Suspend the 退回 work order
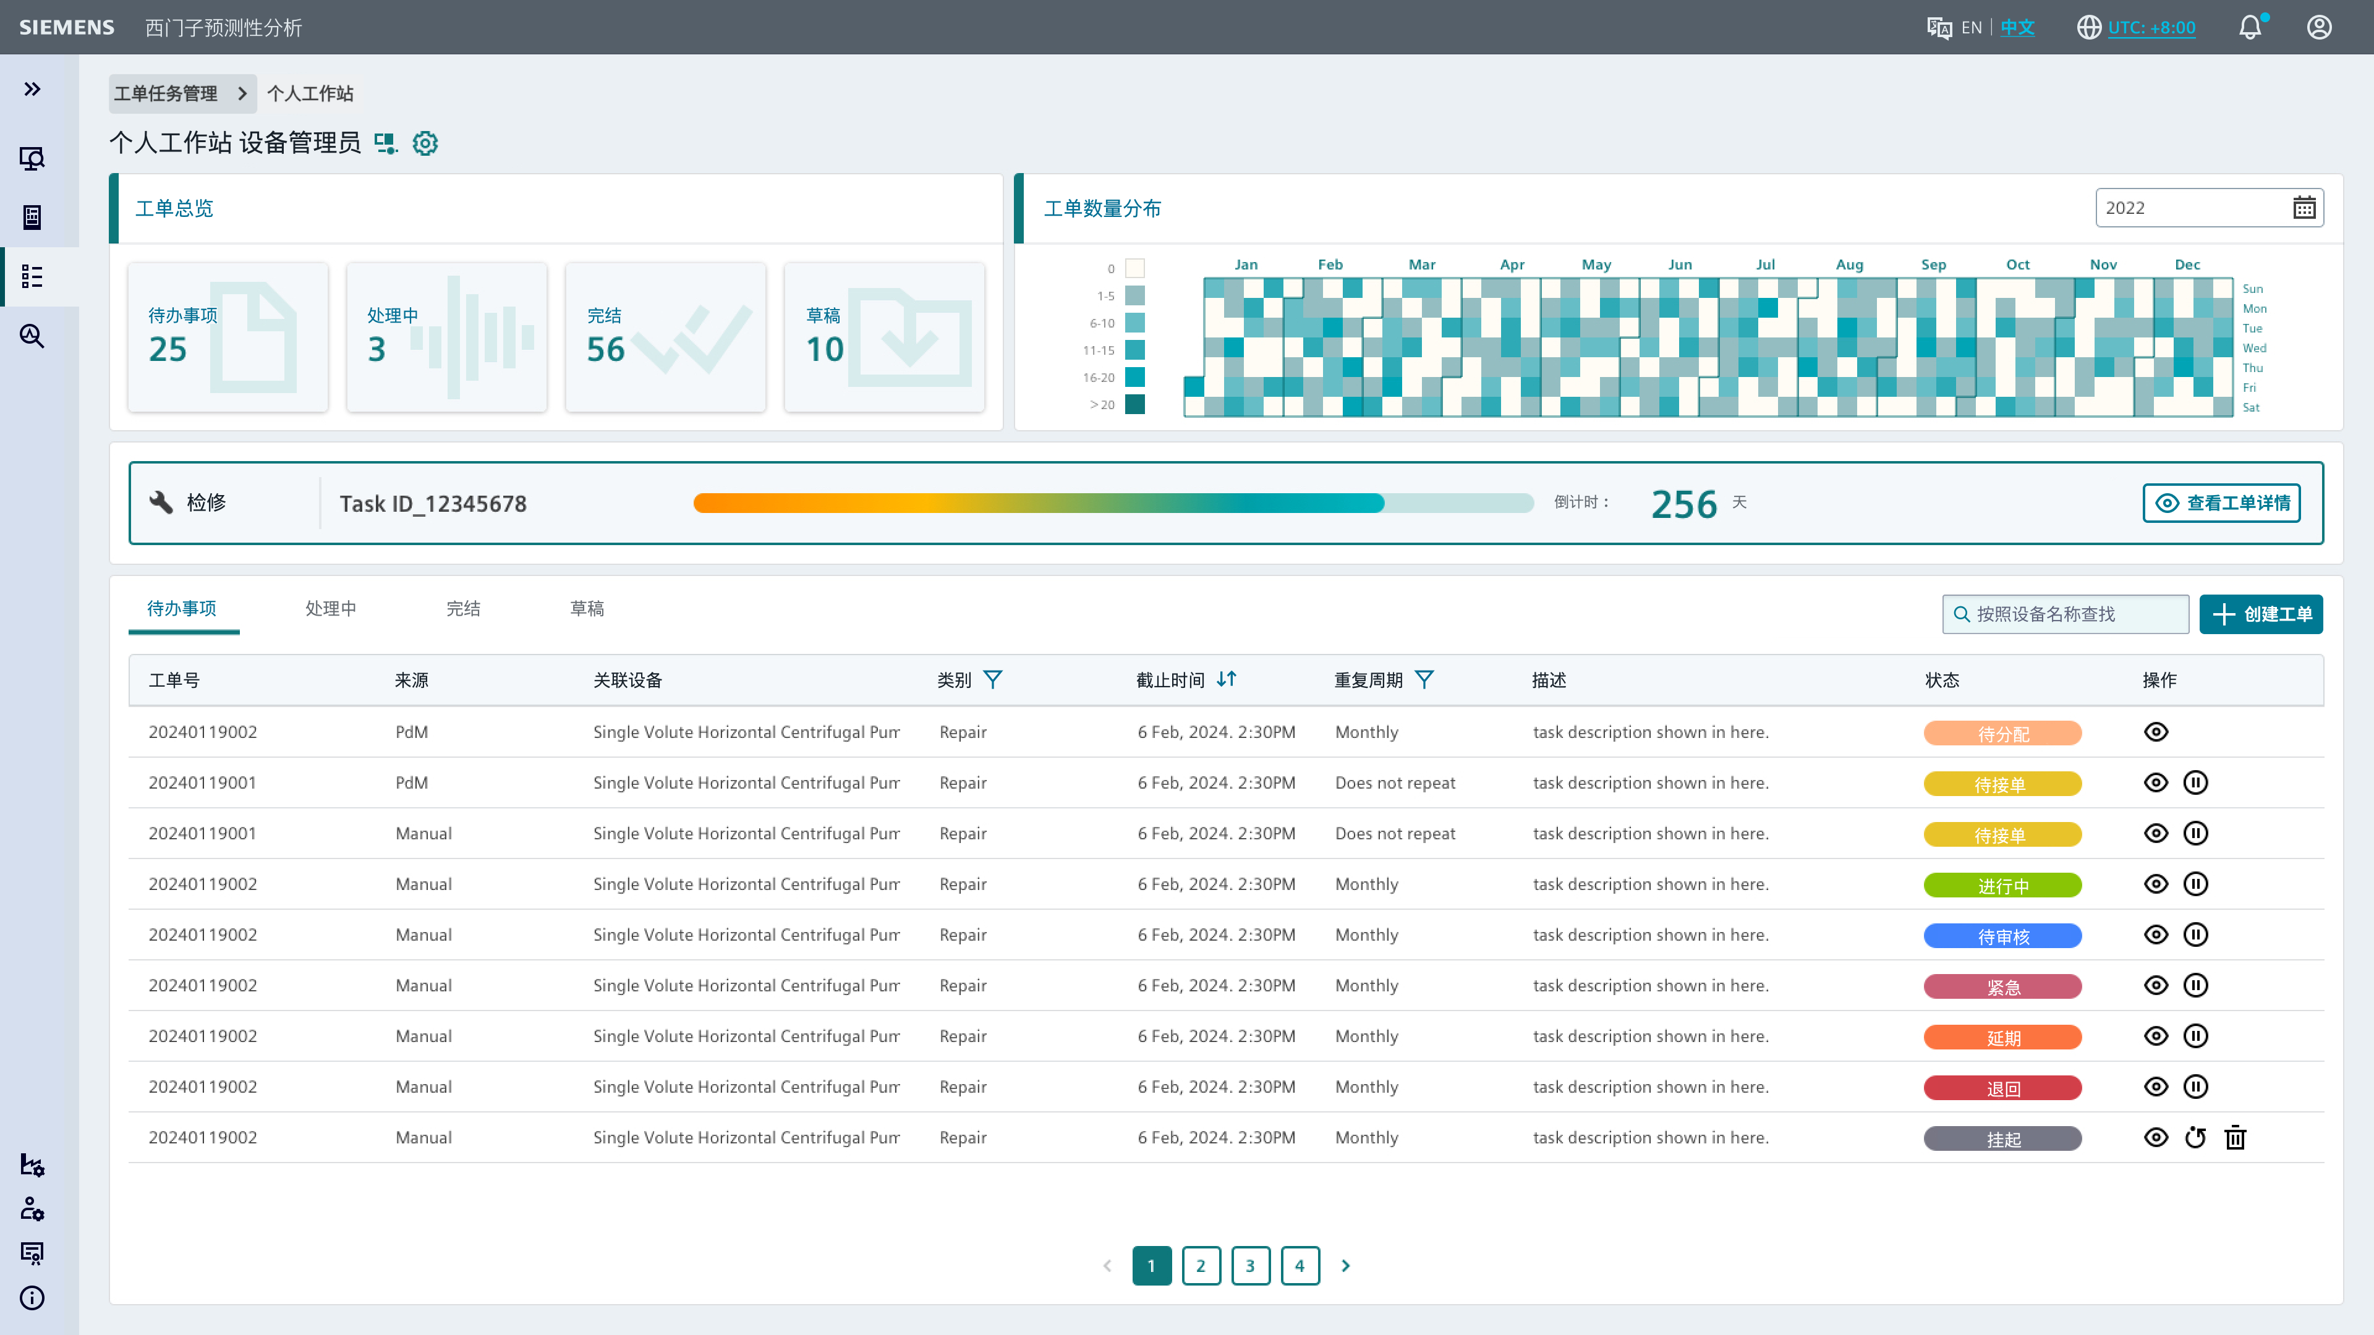This screenshot has height=1335, width=2374. (x=2195, y=1087)
